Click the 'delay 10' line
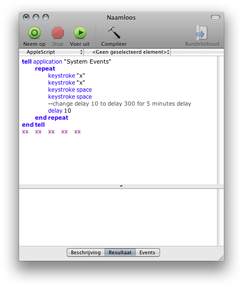243x287 pixels. click(x=60, y=111)
